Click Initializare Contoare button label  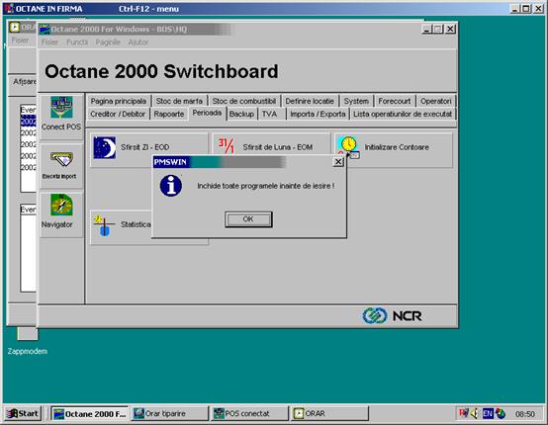(x=397, y=147)
